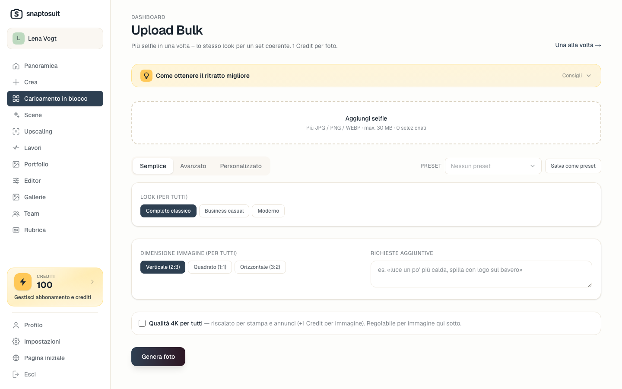Screen dimensions: 622x389
Task: Click the Upscaling frame icon
Action: click(x=16, y=131)
